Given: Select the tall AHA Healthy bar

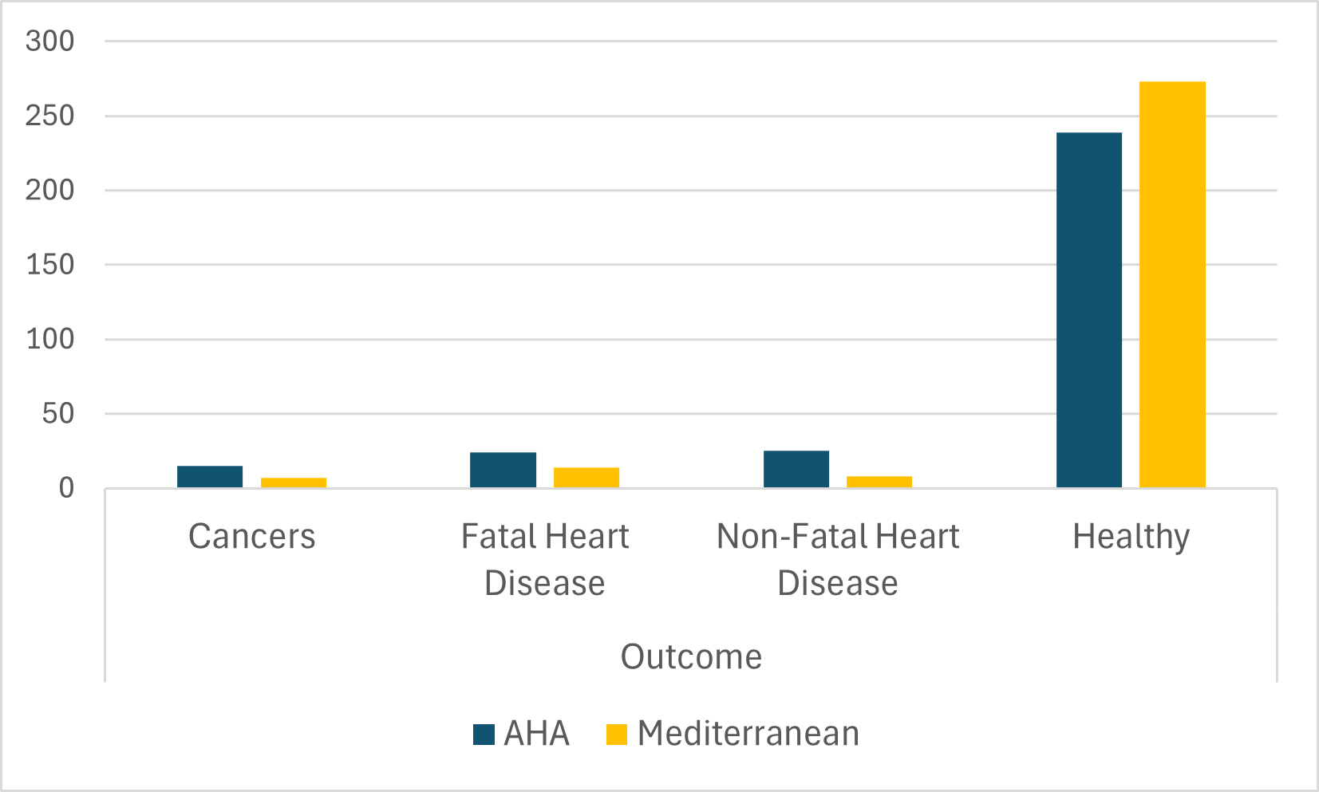Looking at the screenshot, I should (1089, 310).
